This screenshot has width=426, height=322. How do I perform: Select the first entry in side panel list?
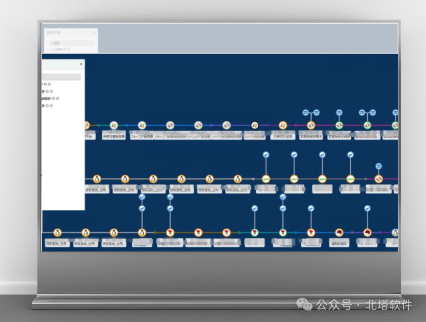click(x=47, y=84)
